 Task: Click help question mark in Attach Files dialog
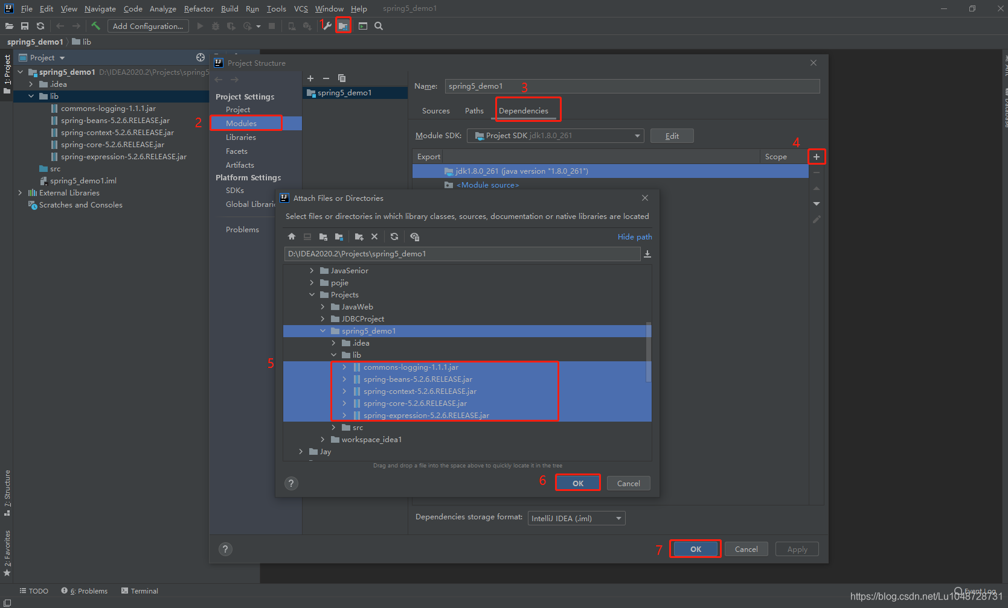coord(291,483)
